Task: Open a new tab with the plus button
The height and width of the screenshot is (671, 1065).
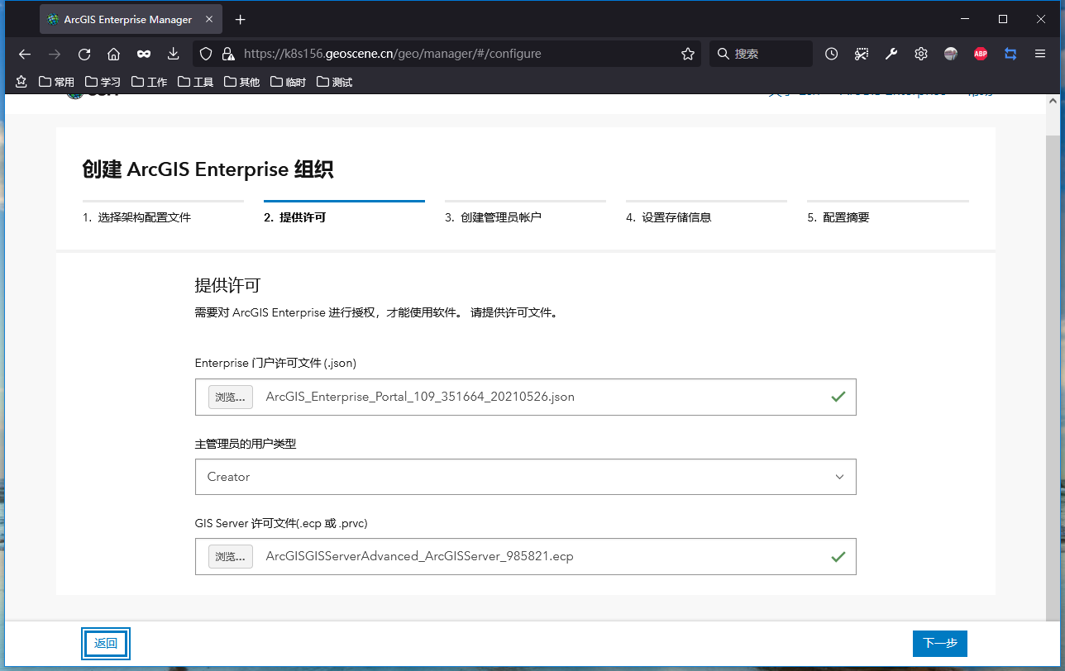Action: pos(240,19)
